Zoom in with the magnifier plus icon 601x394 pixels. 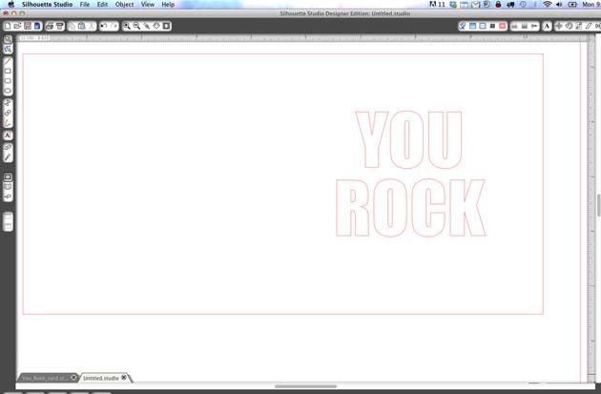click(x=127, y=26)
